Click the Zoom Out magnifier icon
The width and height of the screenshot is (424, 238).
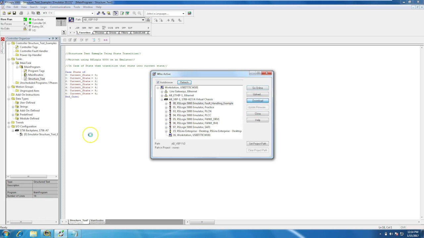coord(139,13)
